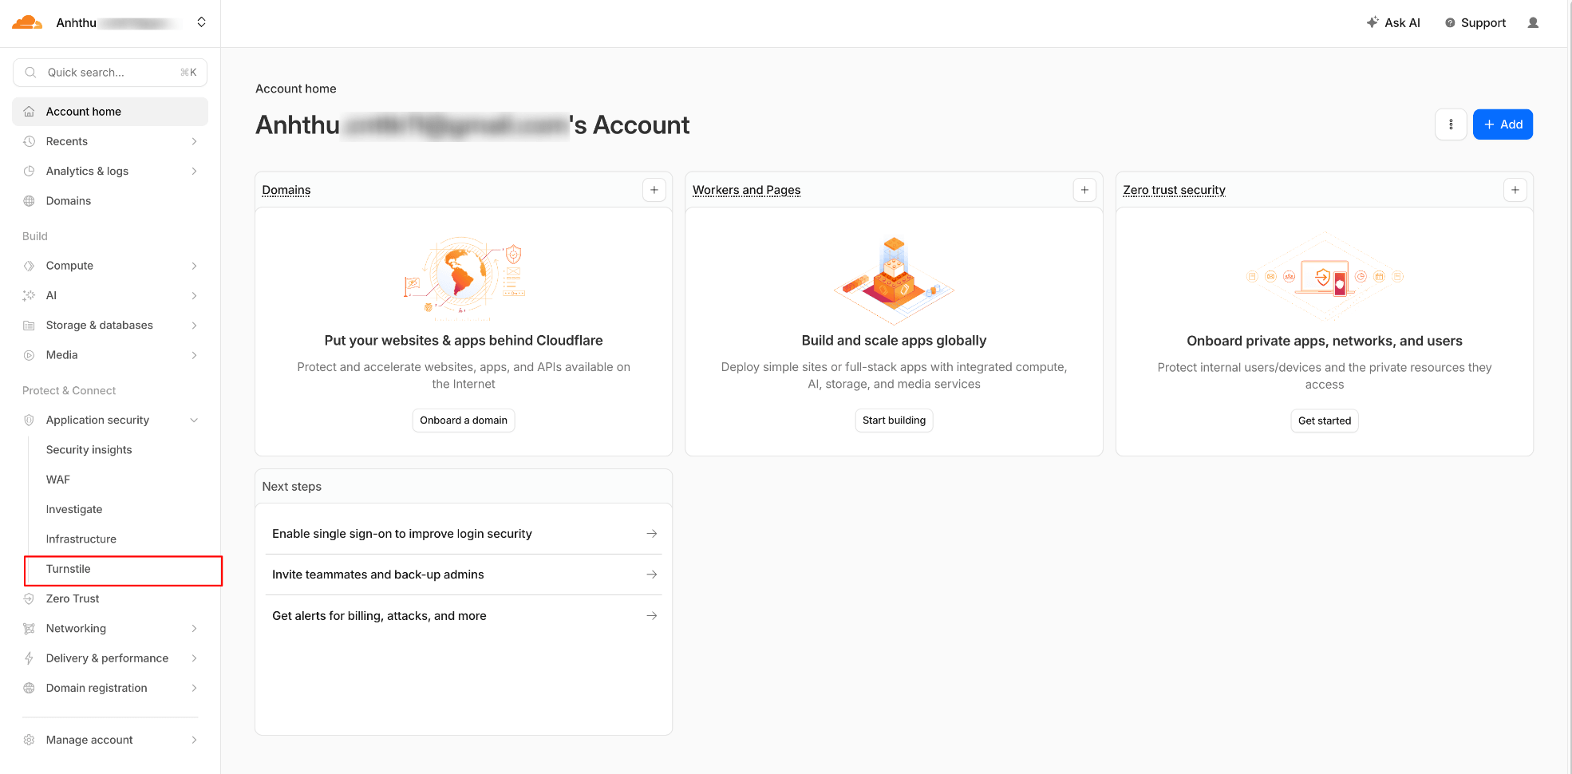Open Investigate in sidebar
This screenshot has width=1572, height=774.
[x=74, y=509]
